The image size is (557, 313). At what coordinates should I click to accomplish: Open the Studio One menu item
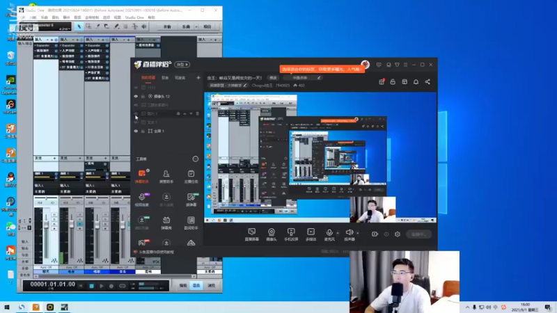134,17
